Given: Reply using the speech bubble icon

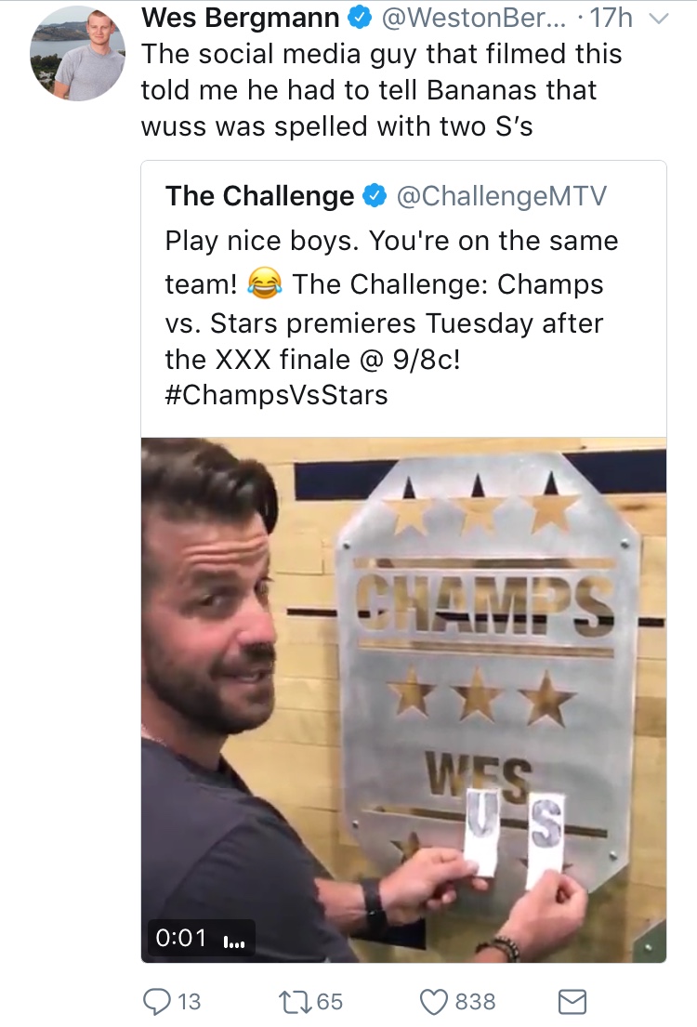Looking at the screenshot, I should (x=156, y=1002).
